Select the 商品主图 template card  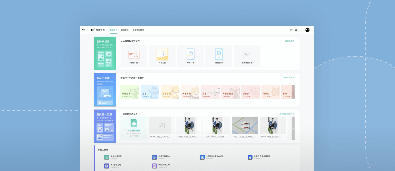coord(162,56)
